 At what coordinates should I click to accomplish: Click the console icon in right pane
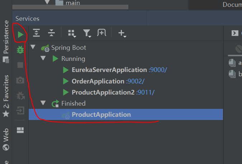[235, 33]
